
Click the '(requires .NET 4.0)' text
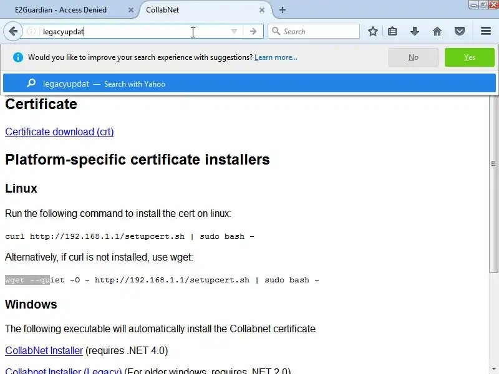127,350
